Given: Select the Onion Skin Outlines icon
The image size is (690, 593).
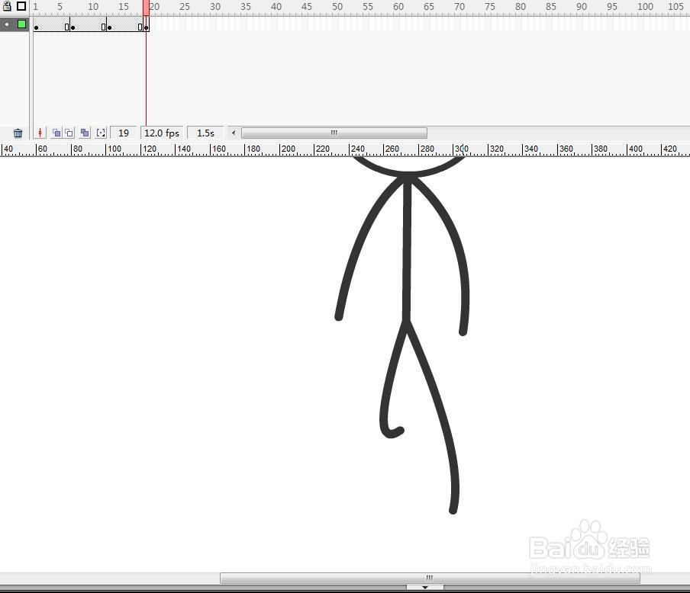Looking at the screenshot, I should [x=69, y=133].
